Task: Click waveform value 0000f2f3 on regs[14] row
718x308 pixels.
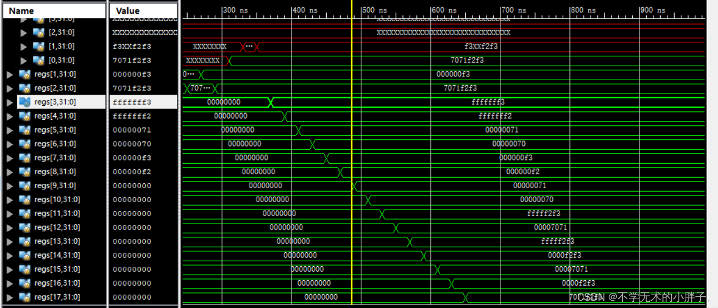Action: (564, 255)
